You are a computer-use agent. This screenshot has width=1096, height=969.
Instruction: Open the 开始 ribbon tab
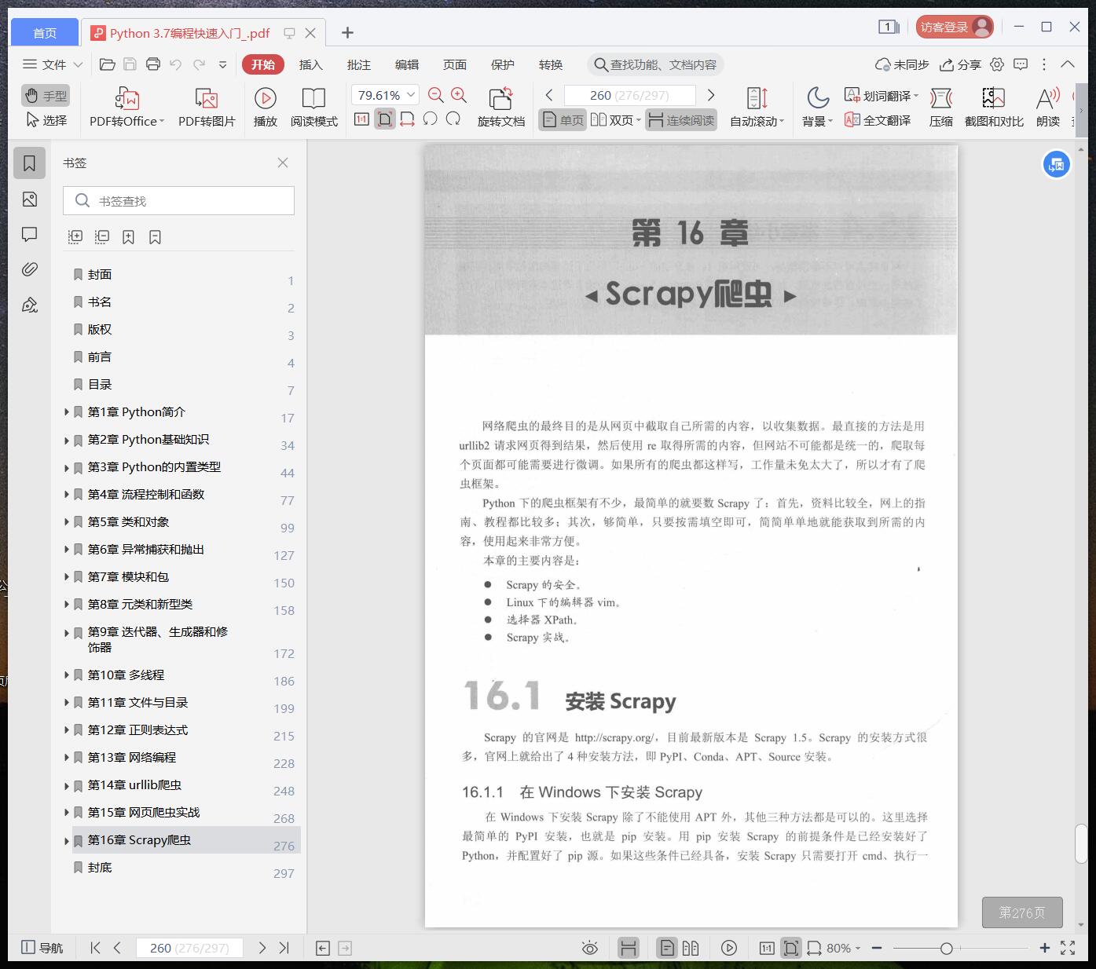(263, 64)
